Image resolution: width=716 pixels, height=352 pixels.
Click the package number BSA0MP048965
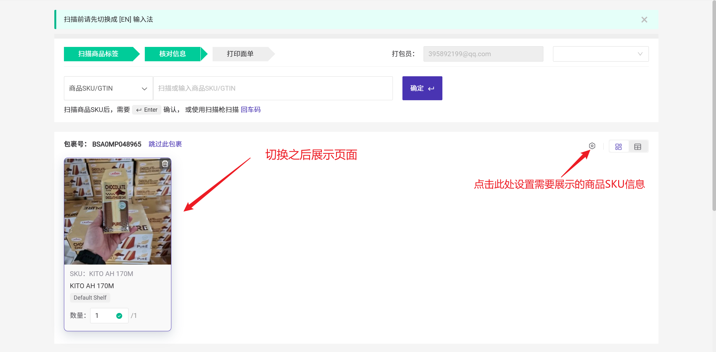click(117, 144)
